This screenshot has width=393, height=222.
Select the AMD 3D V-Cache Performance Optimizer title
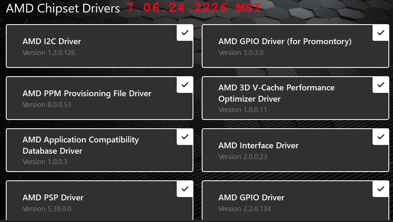point(276,93)
